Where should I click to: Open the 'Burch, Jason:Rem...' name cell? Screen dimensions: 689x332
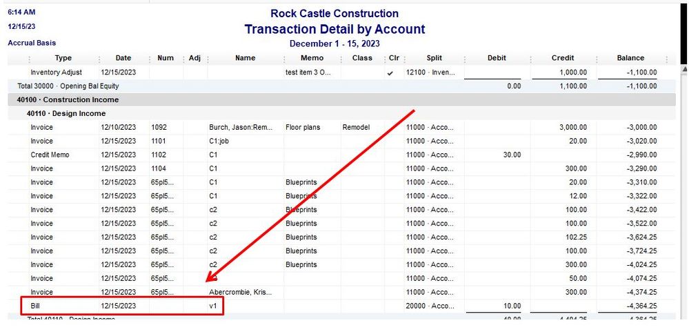pos(241,127)
